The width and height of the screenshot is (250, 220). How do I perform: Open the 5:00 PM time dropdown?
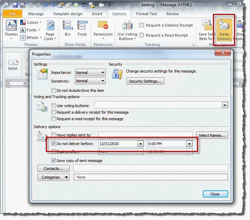click(x=189, y=144)
